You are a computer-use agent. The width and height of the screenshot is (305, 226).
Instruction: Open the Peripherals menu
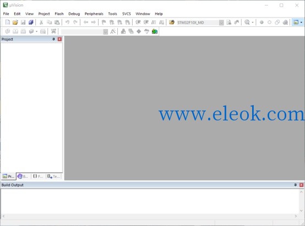point(94,14)
